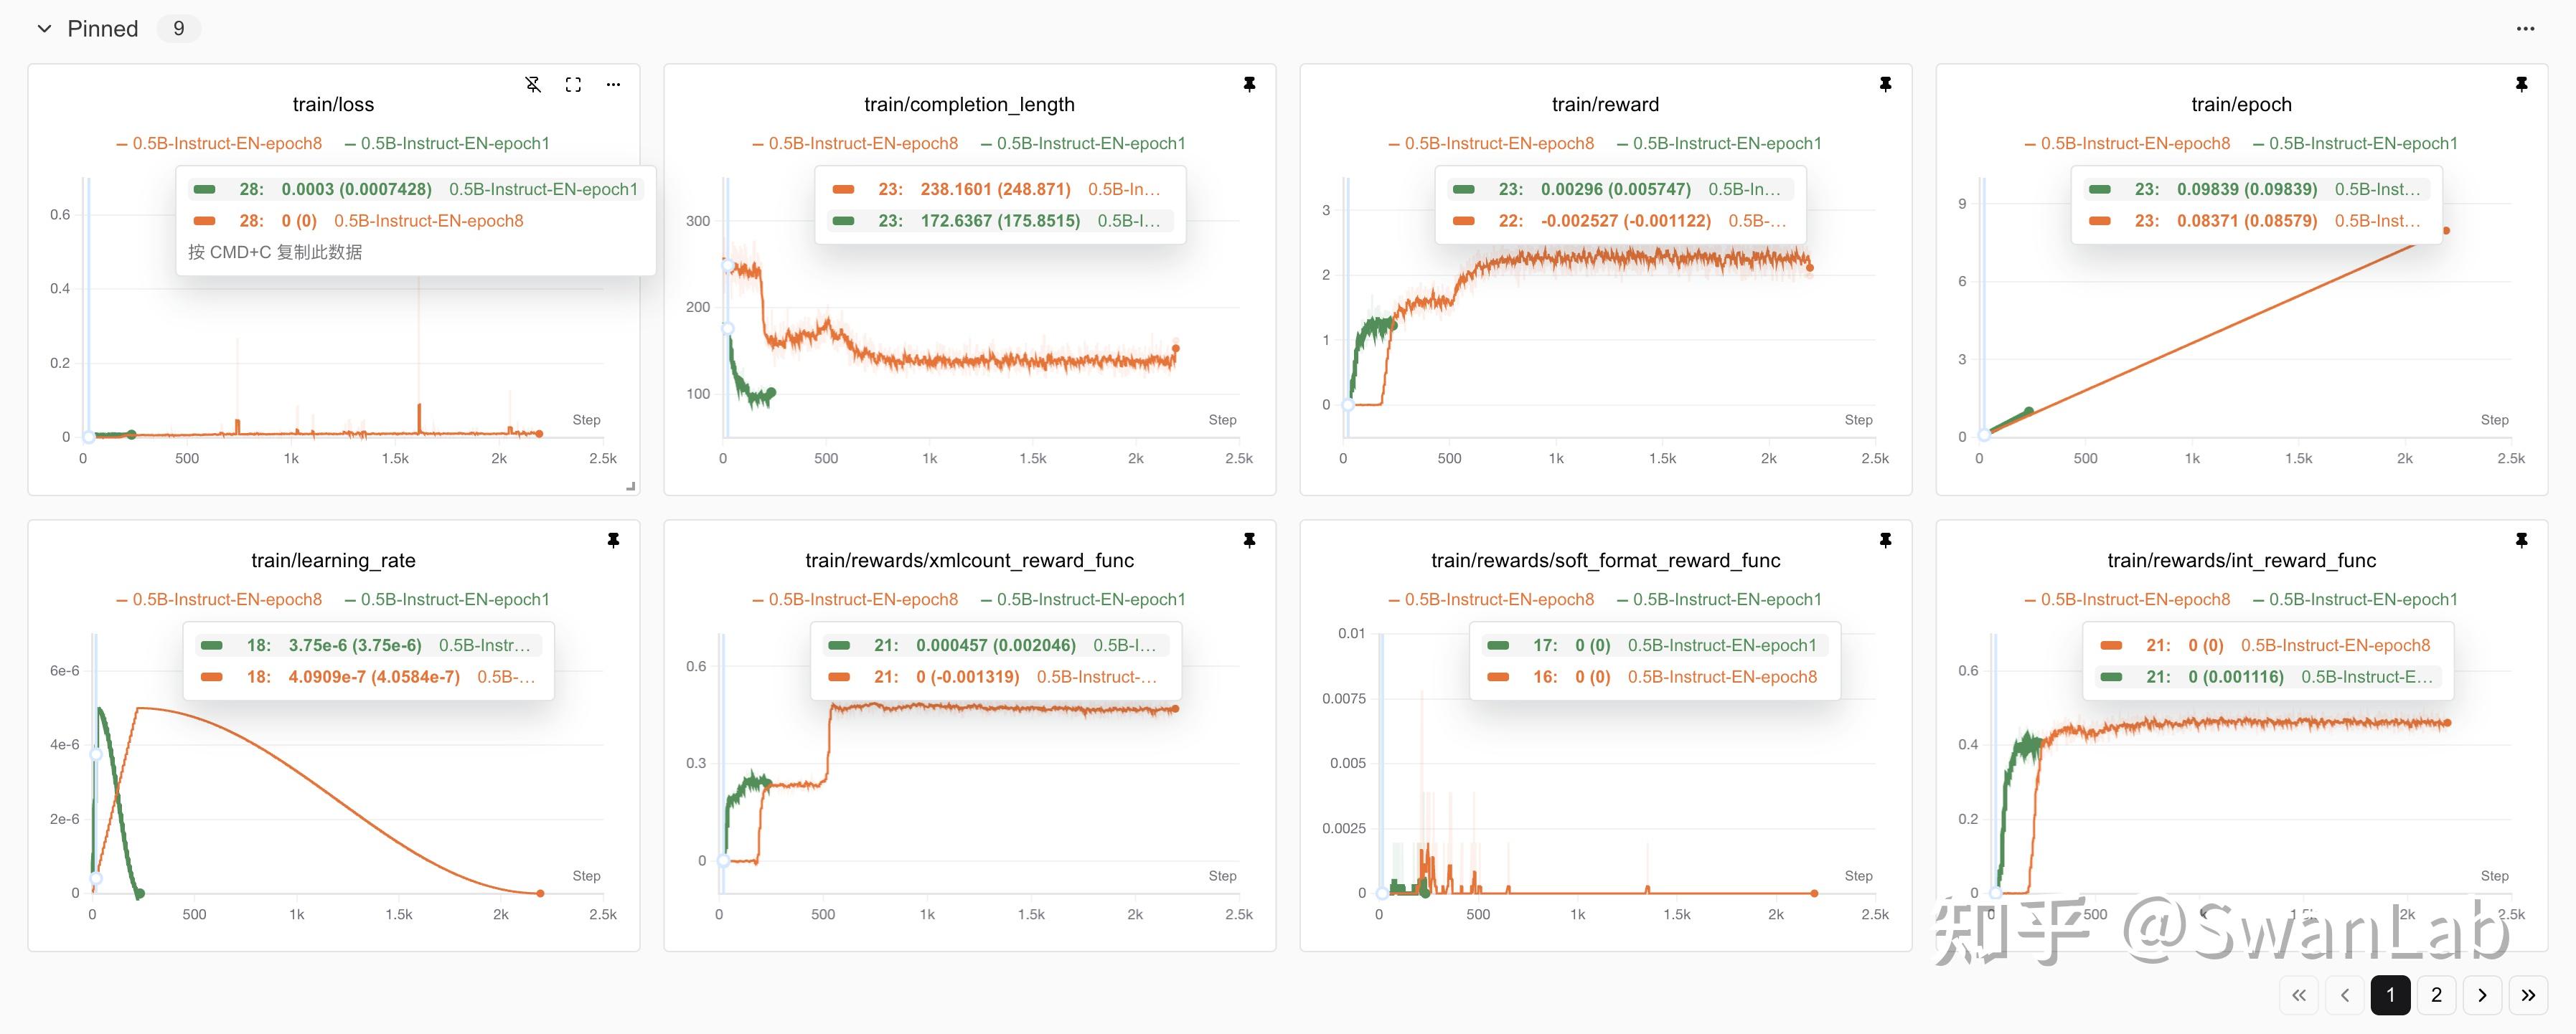This screenshot has height=1034, width=2576.
Task: Toggle epoch8 legend in train/epoch chart
Action: (2127, 144)
